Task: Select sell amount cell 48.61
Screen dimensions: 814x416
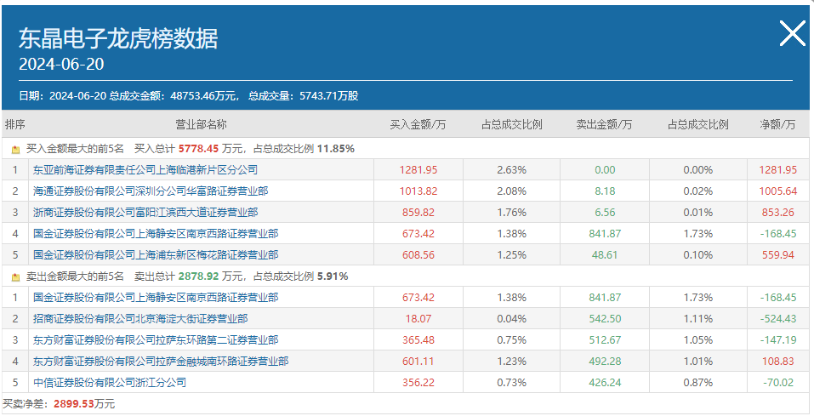Action: pos(605,255)
